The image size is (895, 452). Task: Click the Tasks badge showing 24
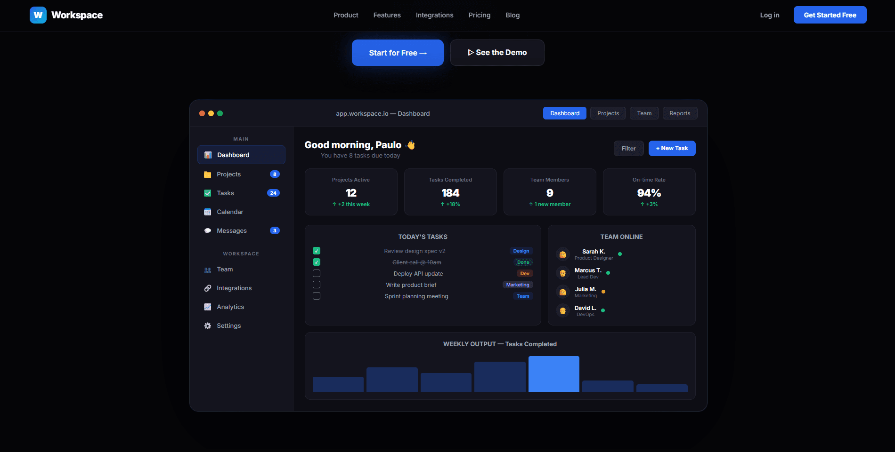[x=273, y=193]
